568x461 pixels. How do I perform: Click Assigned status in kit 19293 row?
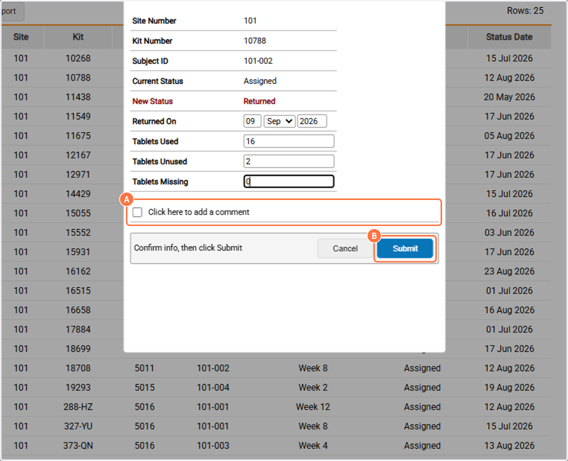click(x=422, y=387)
